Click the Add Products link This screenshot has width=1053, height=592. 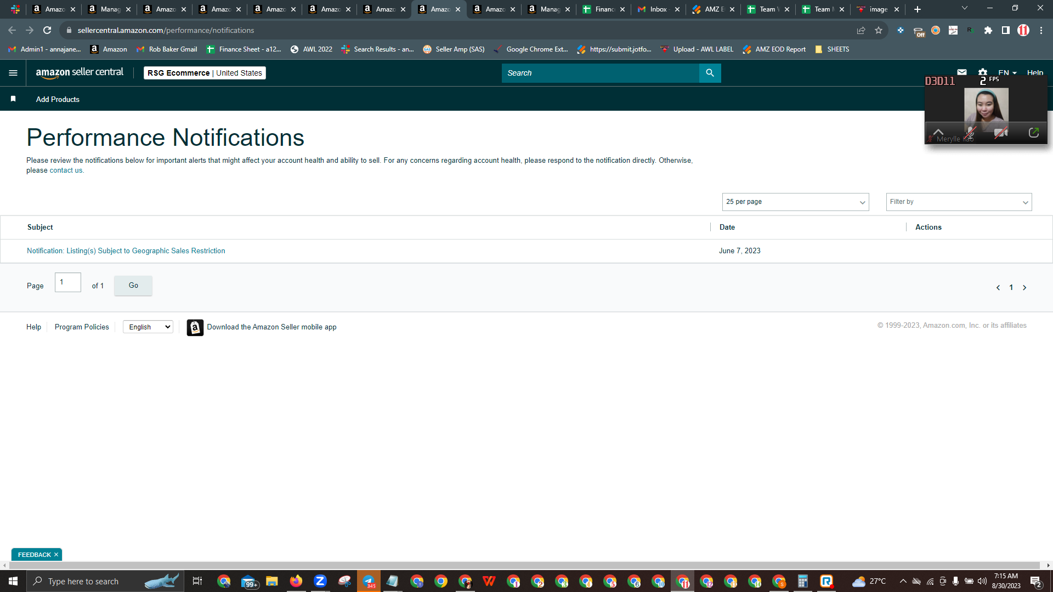58,99
